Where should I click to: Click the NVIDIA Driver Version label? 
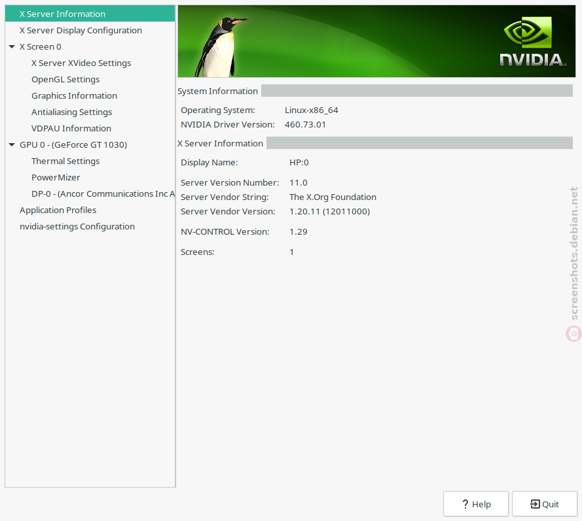coord(228,124)
